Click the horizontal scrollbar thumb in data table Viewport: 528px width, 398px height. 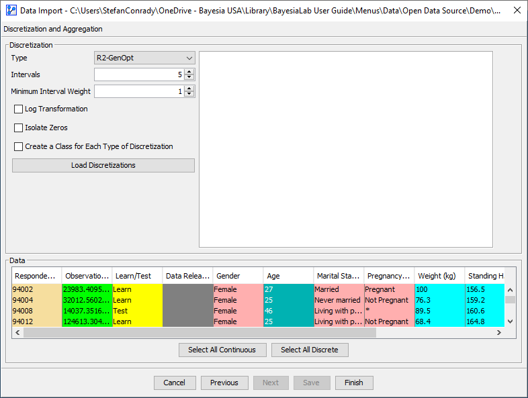(x=200, y=333)
